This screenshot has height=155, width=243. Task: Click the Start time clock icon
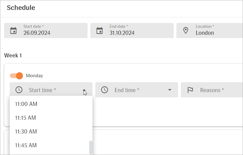[x=19, y=90]
